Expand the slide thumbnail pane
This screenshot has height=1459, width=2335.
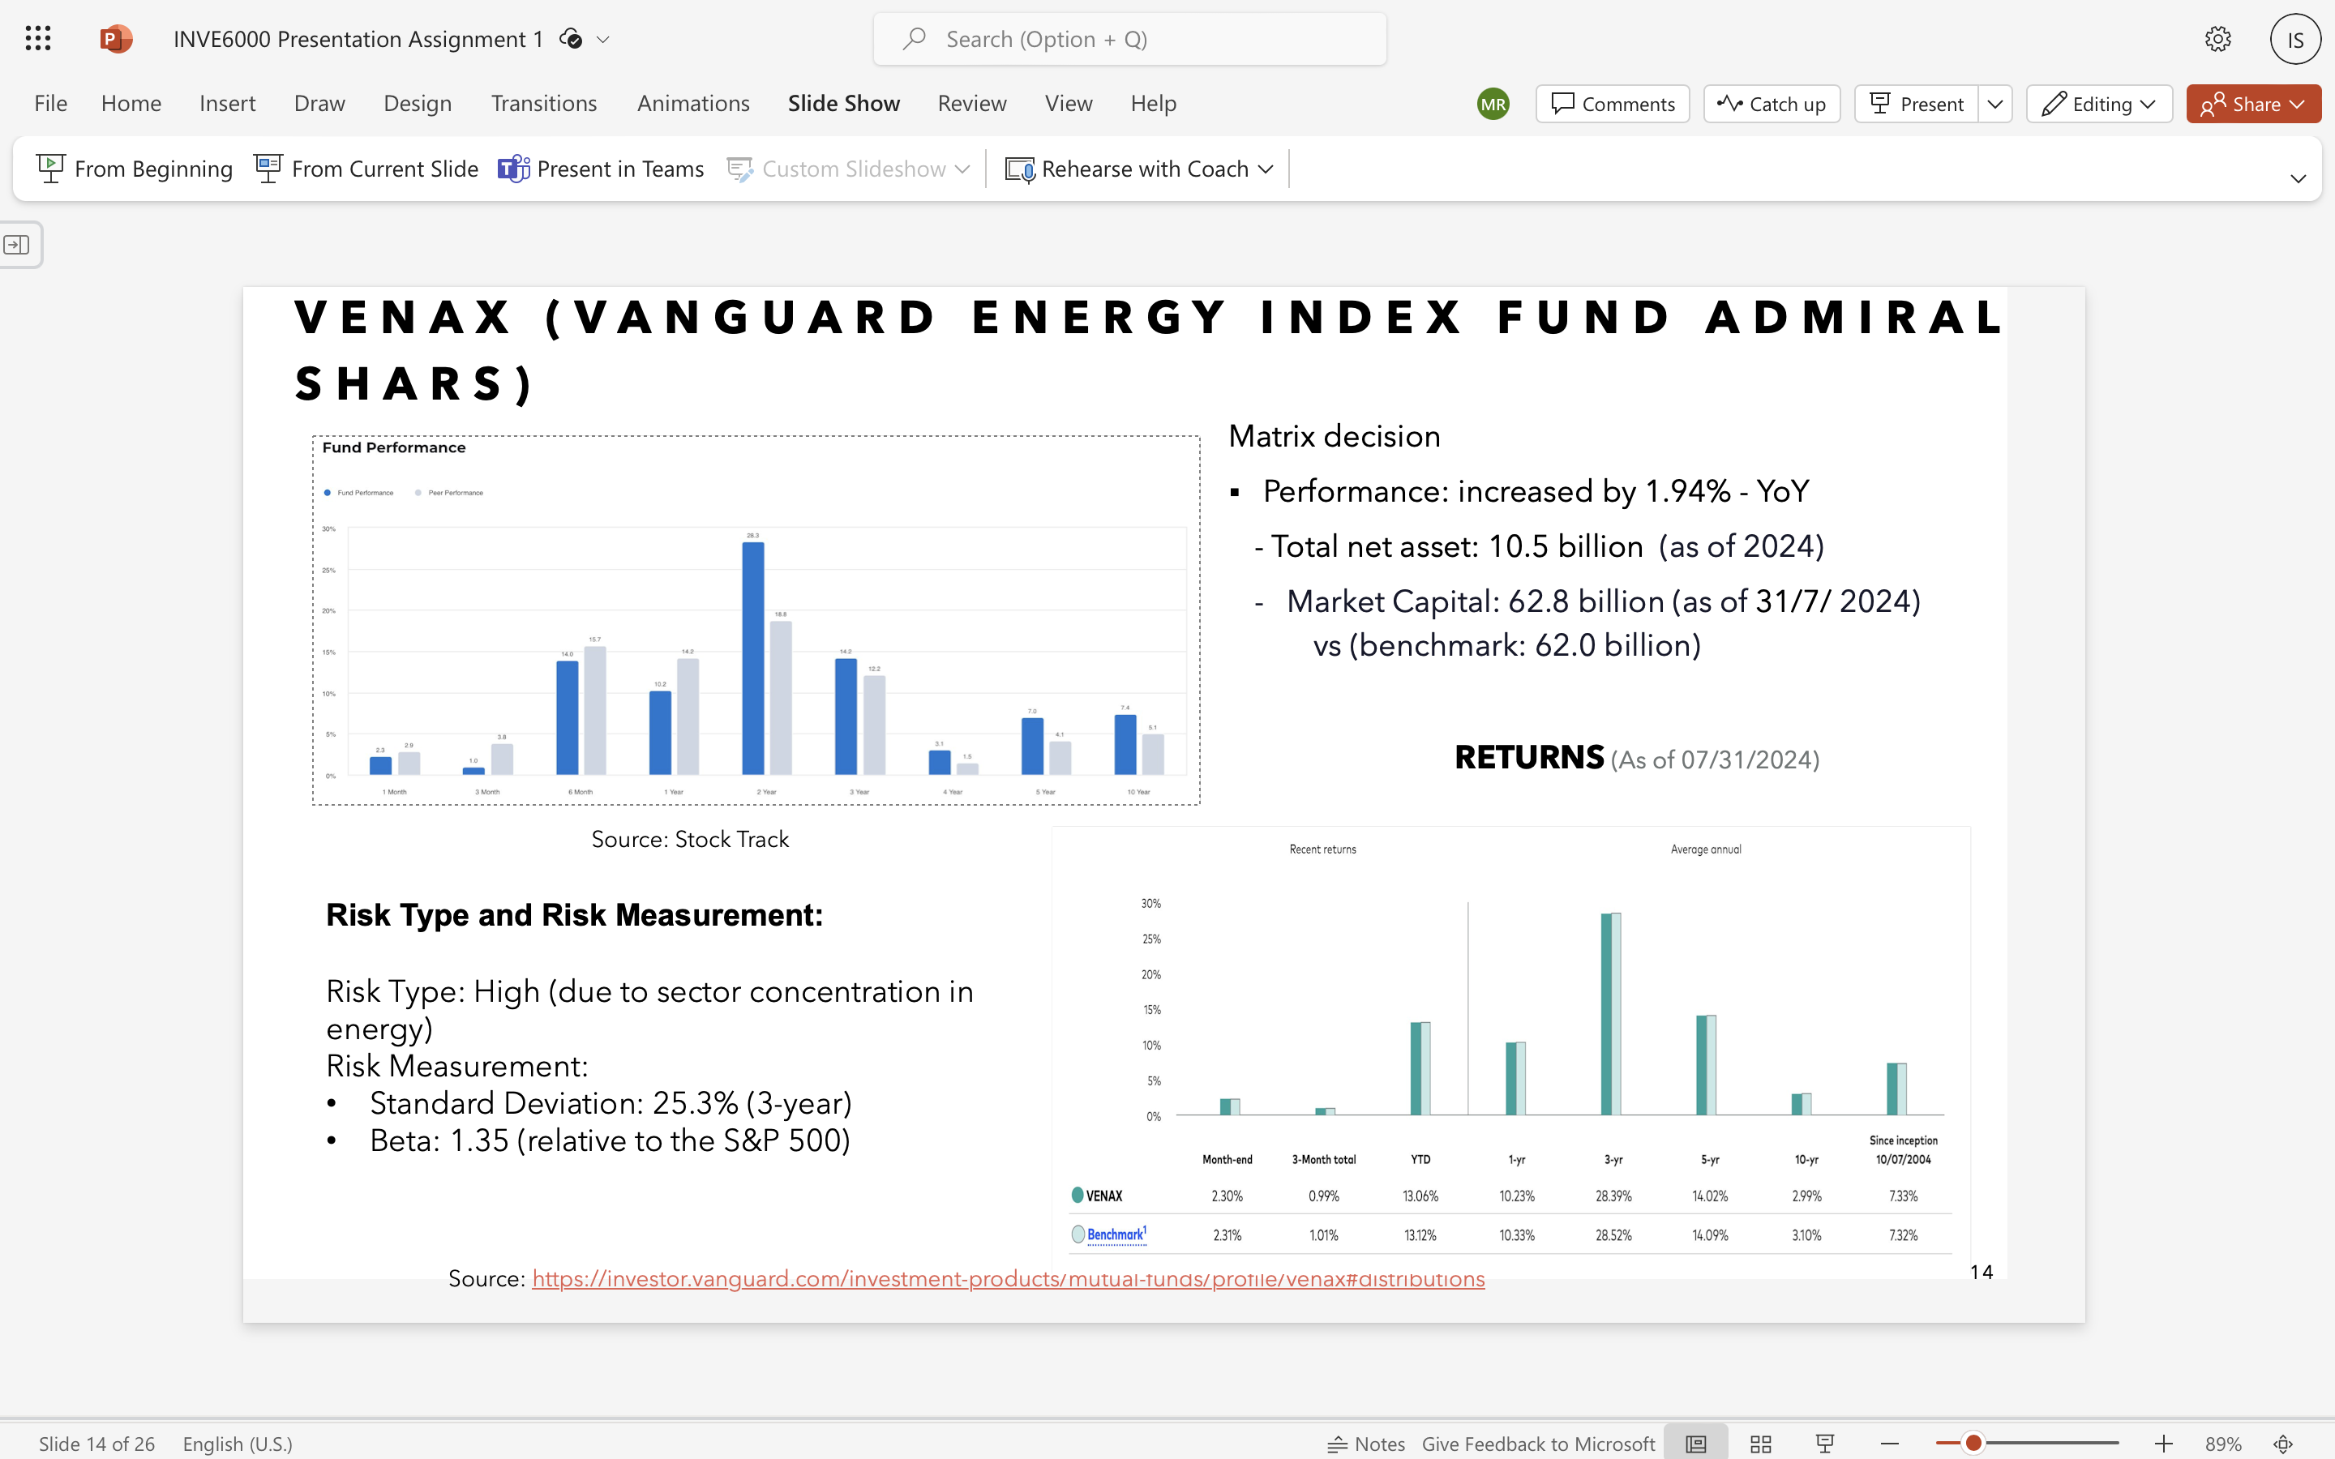coord(17,245)
